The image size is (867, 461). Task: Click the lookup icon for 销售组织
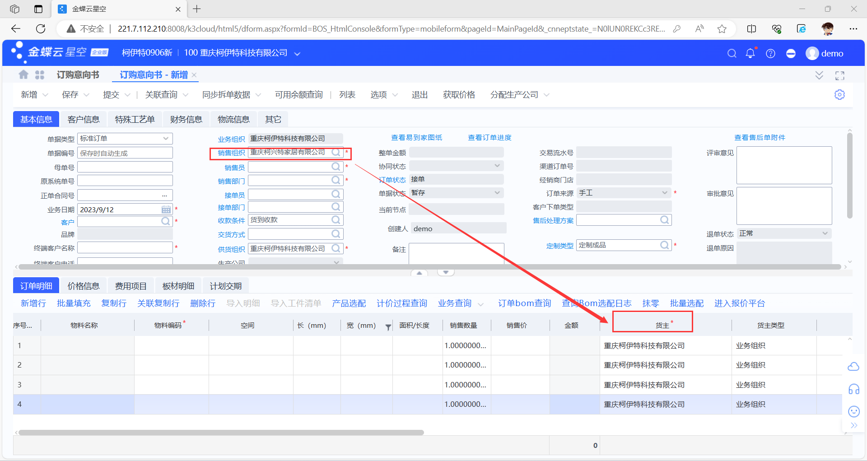[336, 153]
